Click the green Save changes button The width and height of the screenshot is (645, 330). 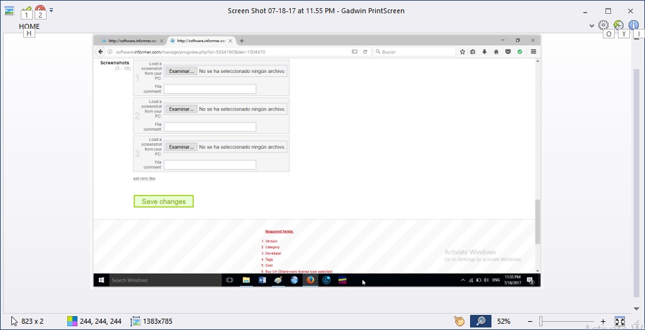click(164, 201)
